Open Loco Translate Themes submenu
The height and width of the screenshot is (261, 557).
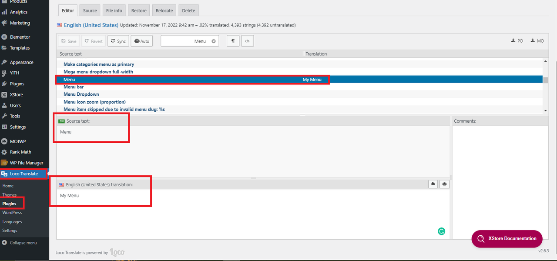pos(10,195)
